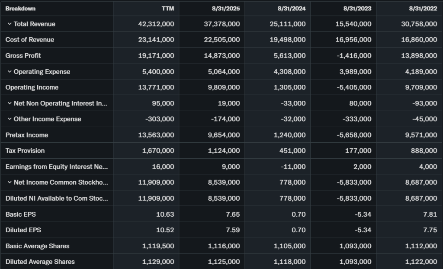
Task: Click the Pretax Income row label
Action: coord(27,135)
